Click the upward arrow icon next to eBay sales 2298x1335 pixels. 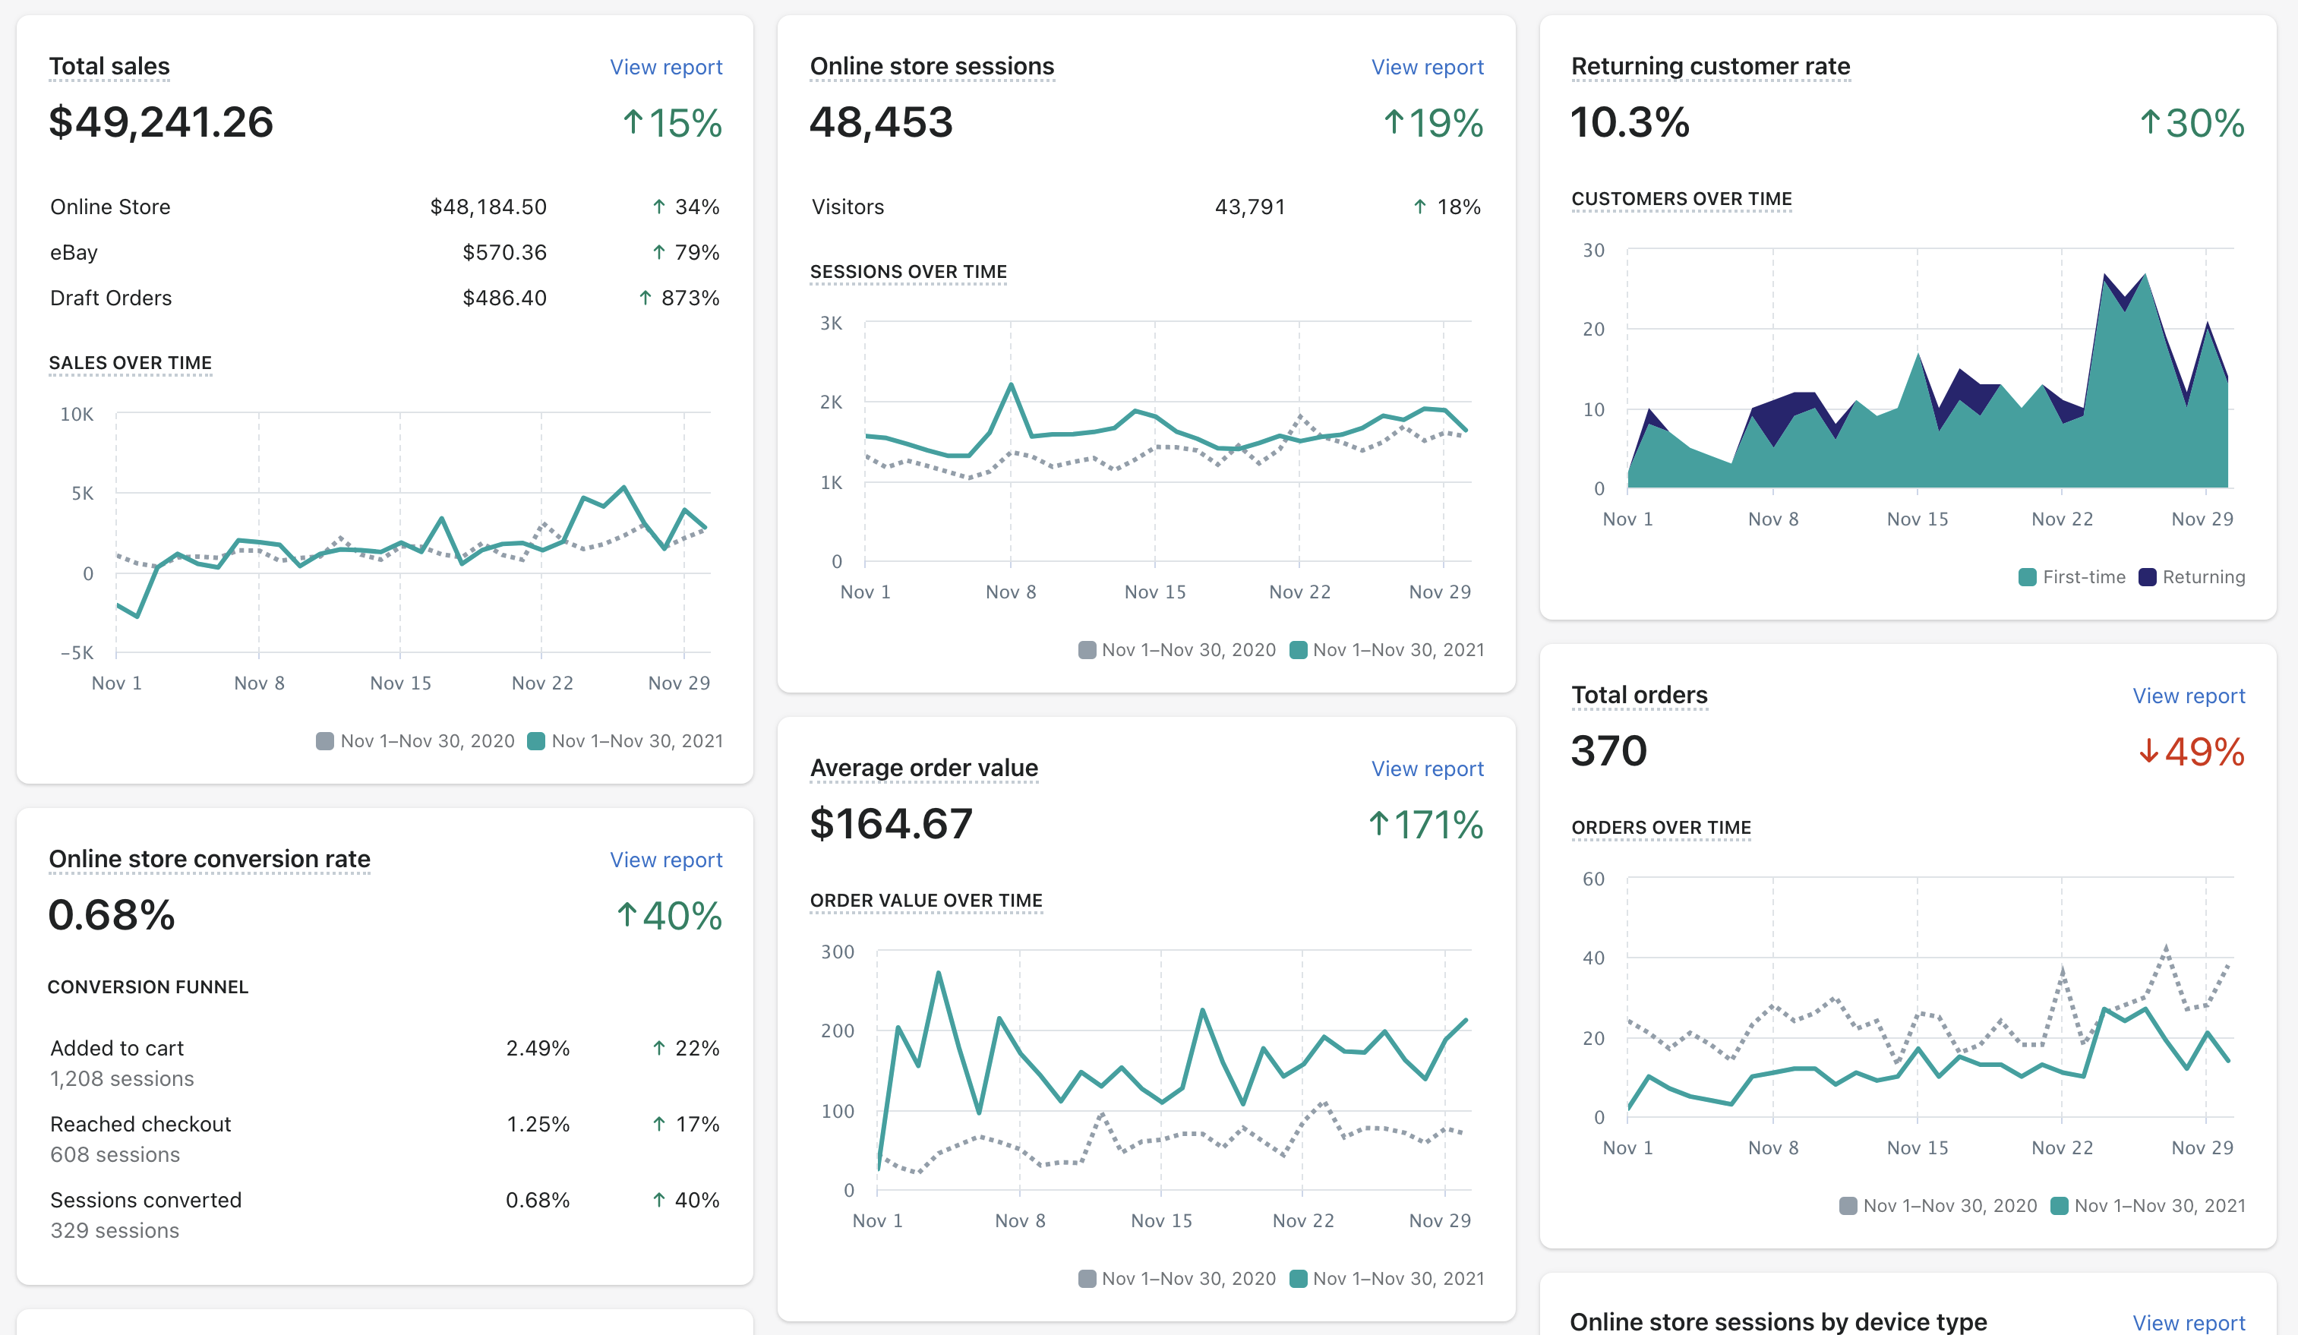pos(652,251)
